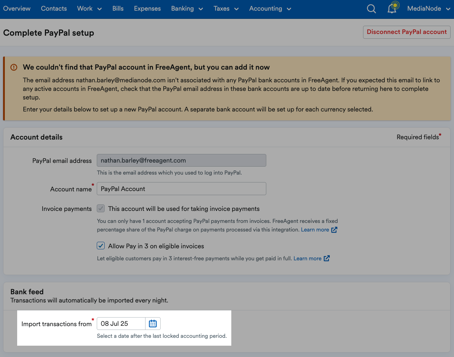454x357 pixels.
Task: Expand the Taxes menu dropdown
Action: coord(226,9)
